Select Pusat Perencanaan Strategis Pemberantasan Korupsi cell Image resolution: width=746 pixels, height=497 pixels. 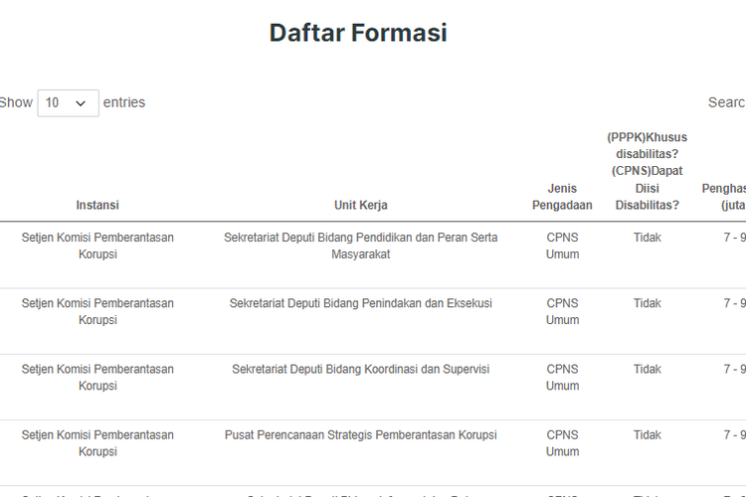coord(360,434)
